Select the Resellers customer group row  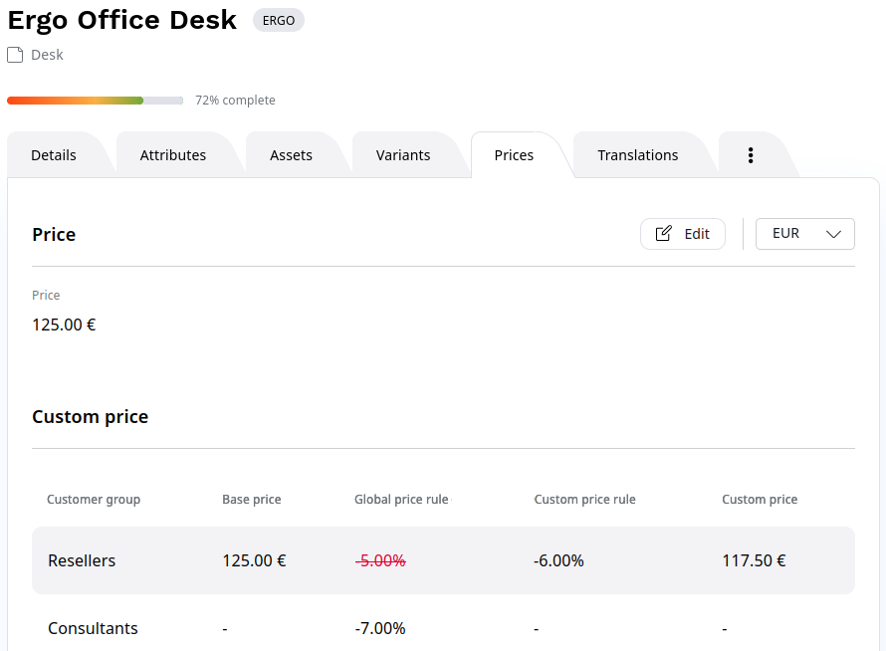(x=82, y=560)
